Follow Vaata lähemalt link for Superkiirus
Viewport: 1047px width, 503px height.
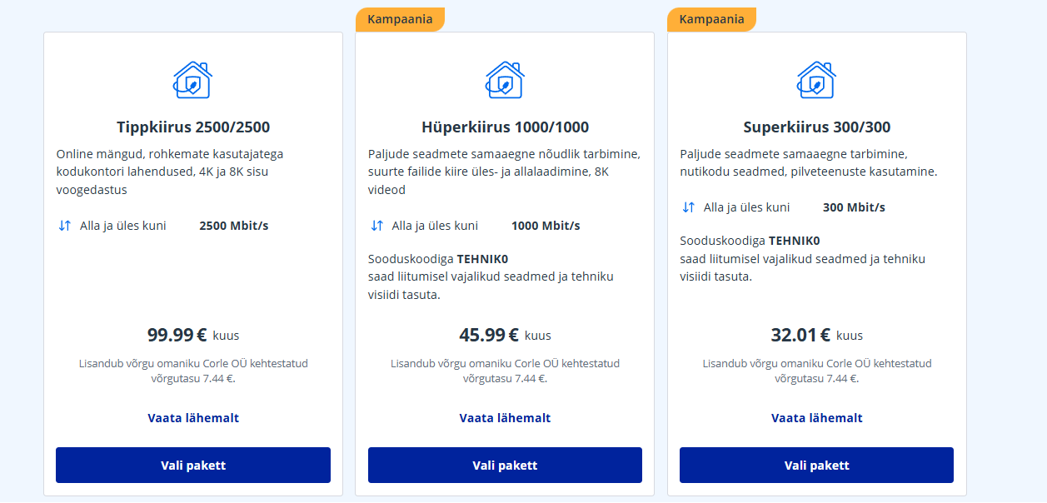click(817, 418)
